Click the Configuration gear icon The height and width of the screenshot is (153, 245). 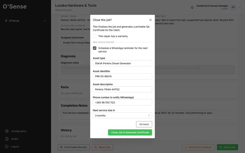(7, 131)
